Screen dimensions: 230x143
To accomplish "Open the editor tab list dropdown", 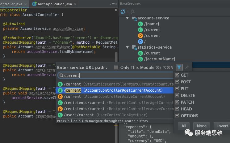I will [113, 4].
